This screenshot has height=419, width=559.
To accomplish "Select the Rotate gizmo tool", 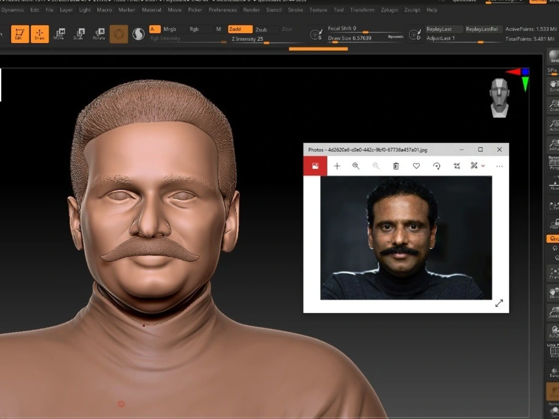I will point(99,34).
